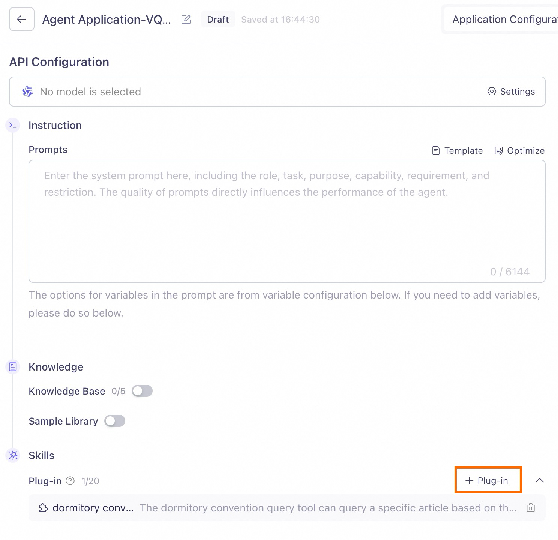
Task: Collapse the Plug-in section chevron
Action: (x=539, y=481)
